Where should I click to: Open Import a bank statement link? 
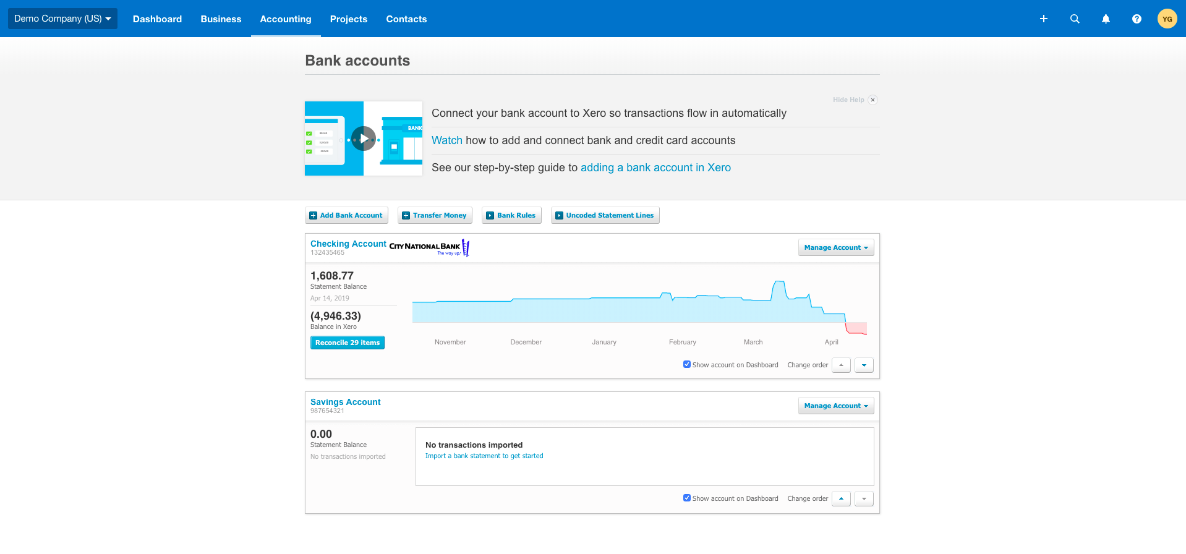484,456
